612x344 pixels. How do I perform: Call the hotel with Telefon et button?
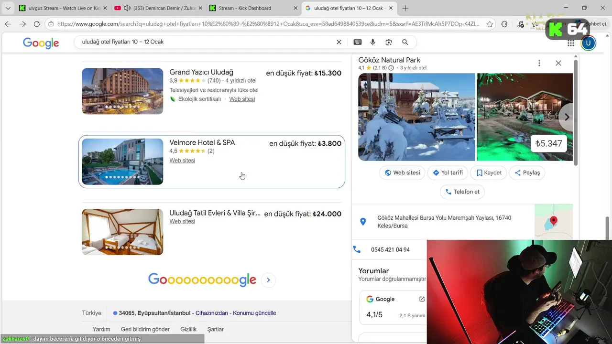tap(462, 192)
